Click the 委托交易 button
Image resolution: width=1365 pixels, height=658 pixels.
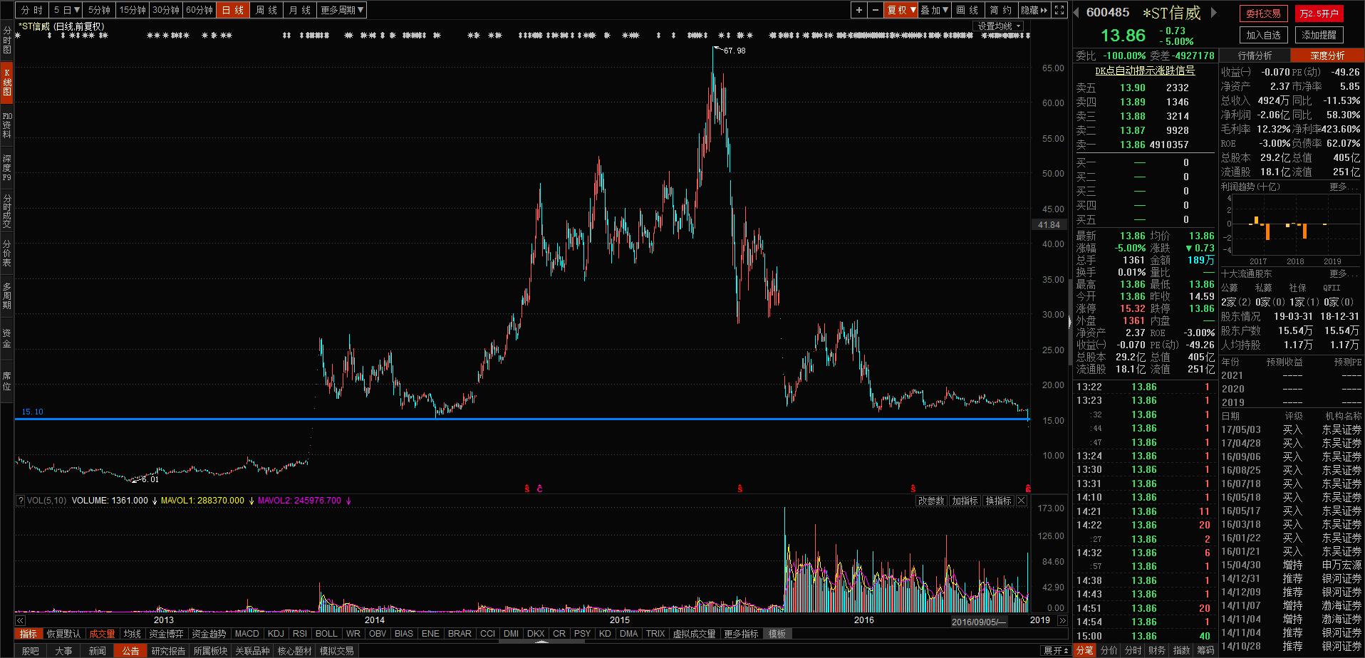(x=1264, y=14)
